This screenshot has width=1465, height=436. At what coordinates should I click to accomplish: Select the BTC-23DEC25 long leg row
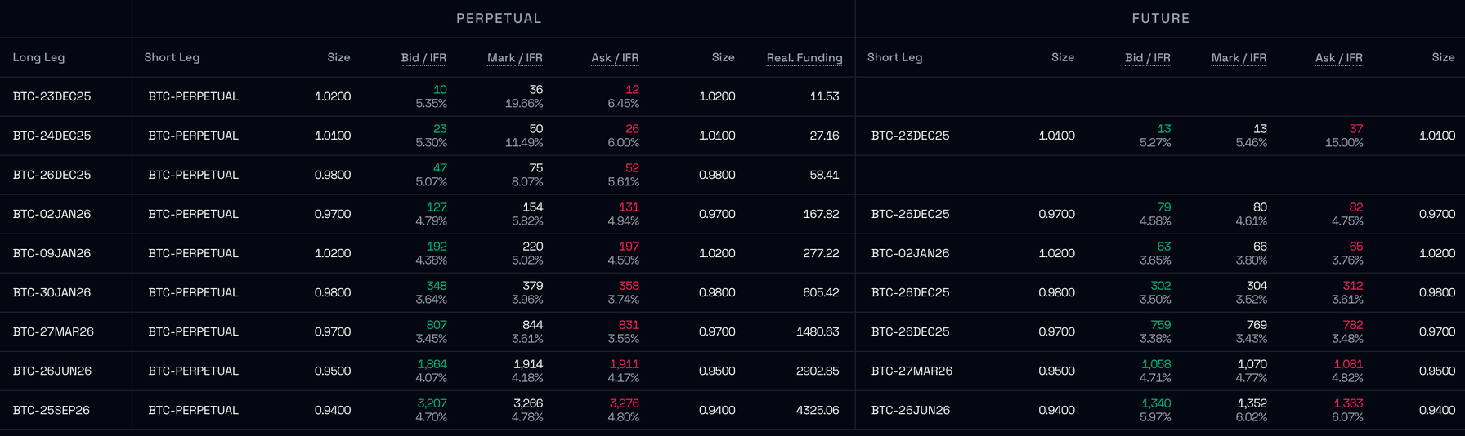(52, 96)
